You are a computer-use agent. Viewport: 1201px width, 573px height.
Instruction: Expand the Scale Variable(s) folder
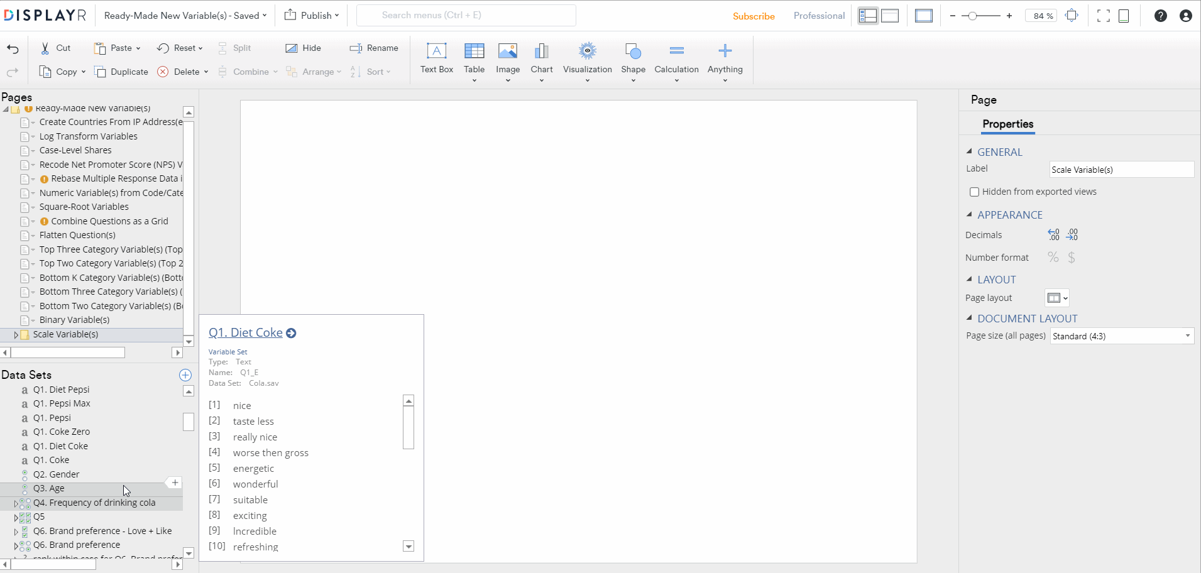tap(16, 335)
